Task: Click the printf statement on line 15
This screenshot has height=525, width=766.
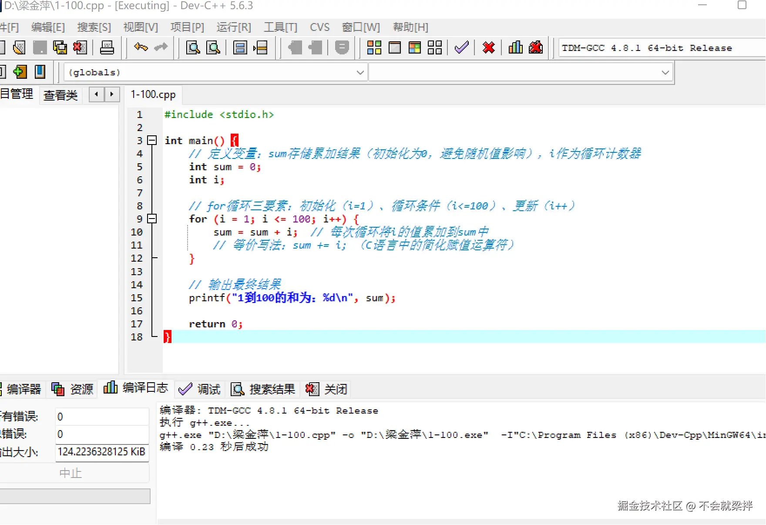Action: tap(292, 298)
